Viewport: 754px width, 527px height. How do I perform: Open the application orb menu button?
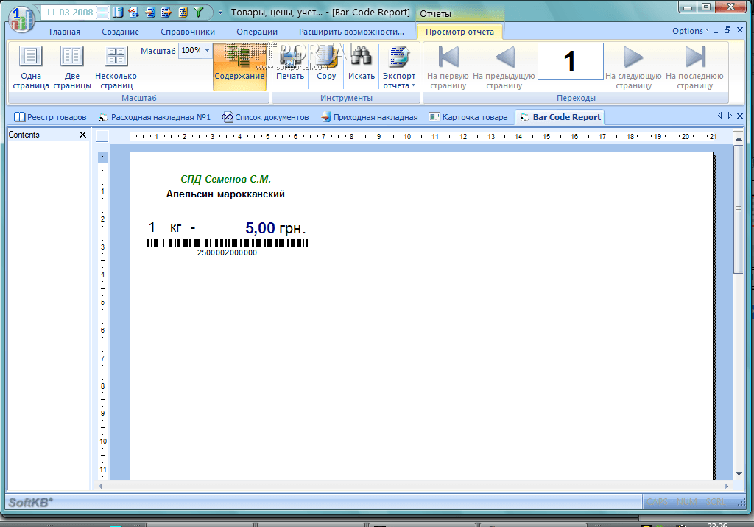(x=21, y=19)
